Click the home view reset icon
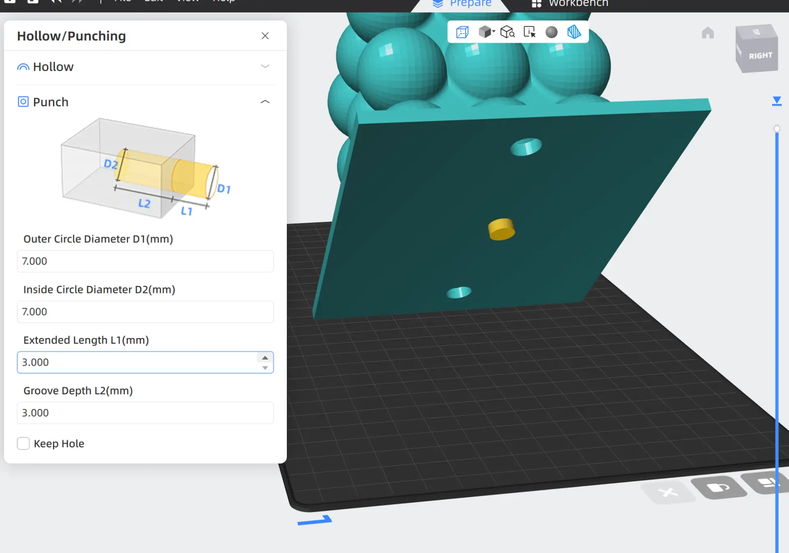This screenshot has height=553, width=789. coord(708,33)
